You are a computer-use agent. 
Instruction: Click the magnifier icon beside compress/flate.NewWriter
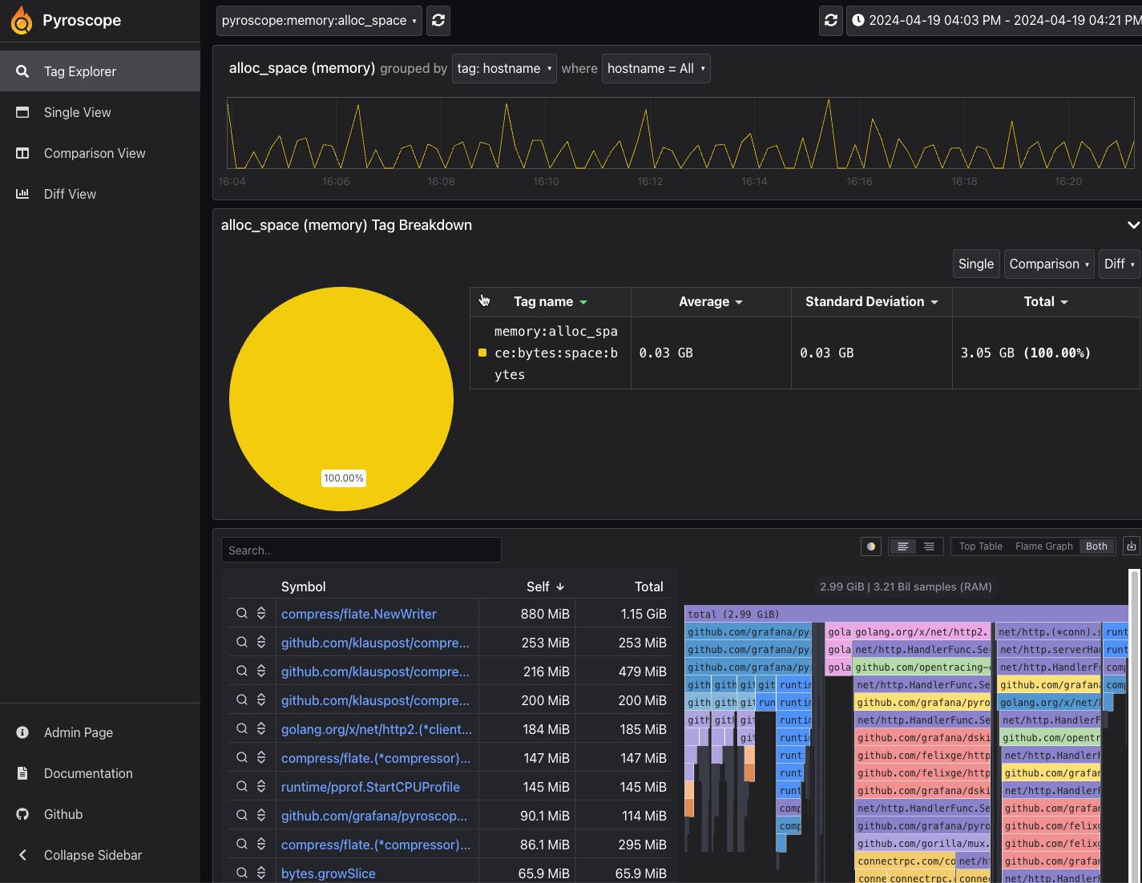point(241,613)
